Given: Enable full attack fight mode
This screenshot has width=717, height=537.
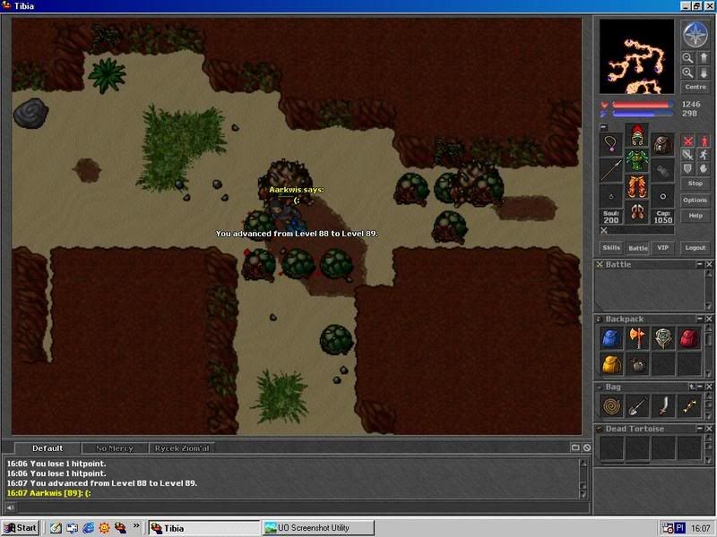Looking at the screenshot, I should [x=687, y=141].
